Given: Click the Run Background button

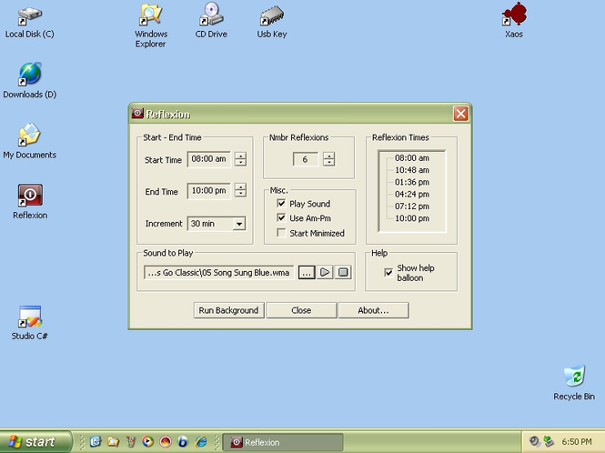Looking at the screenshot, I should 228,310.
